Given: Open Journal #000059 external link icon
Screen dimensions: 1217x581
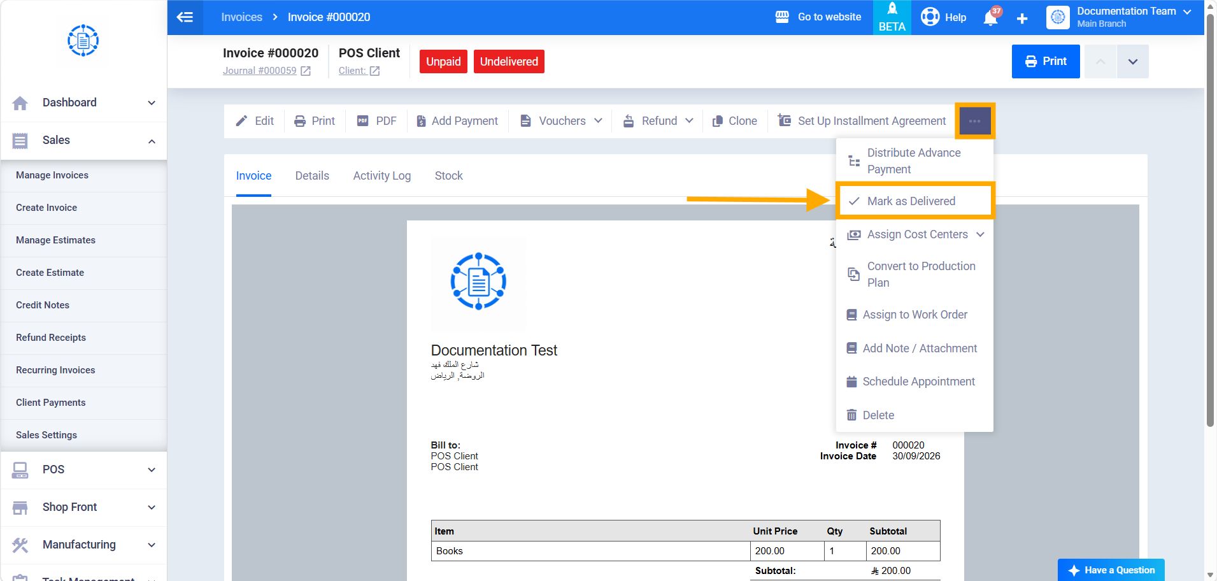Looking at the screenshot, I should tap(306, 71).
